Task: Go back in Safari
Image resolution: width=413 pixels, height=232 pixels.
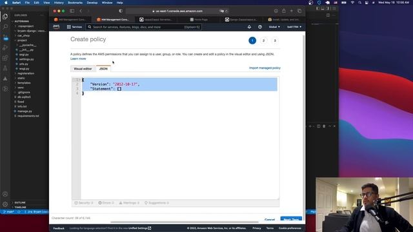Action: [x=81, y=11]
